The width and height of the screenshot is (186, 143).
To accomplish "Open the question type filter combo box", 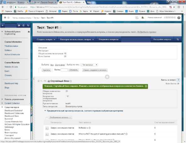I will [x=89, y=65].
